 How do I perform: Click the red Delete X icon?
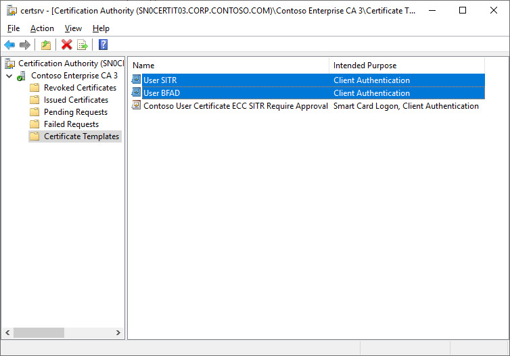66,45
